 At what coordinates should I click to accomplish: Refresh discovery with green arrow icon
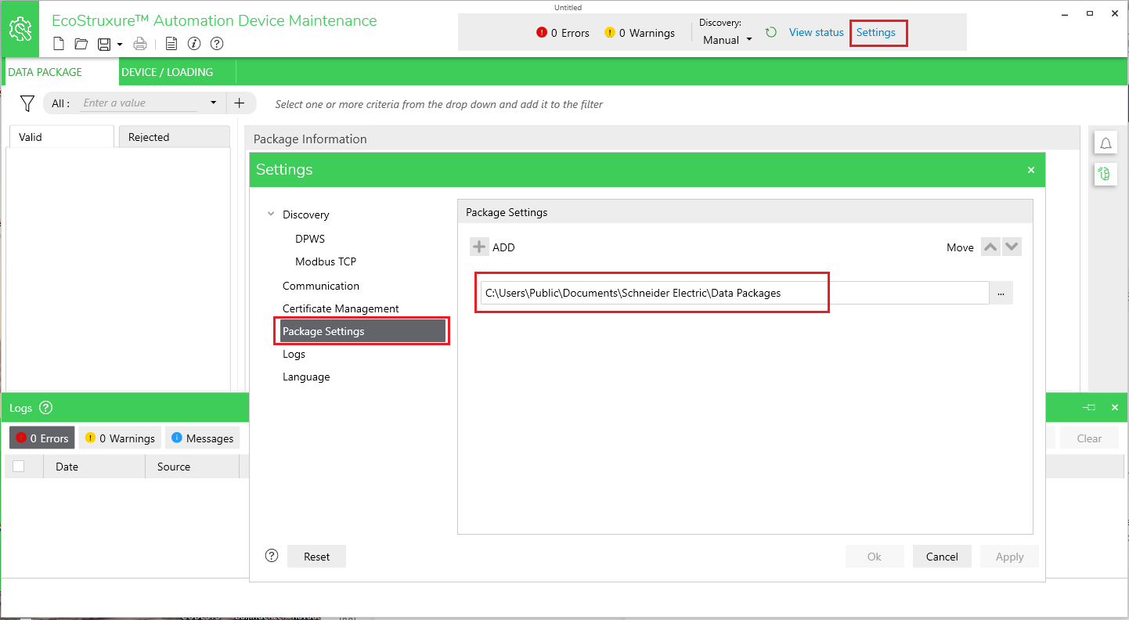[x=771, y=32]
